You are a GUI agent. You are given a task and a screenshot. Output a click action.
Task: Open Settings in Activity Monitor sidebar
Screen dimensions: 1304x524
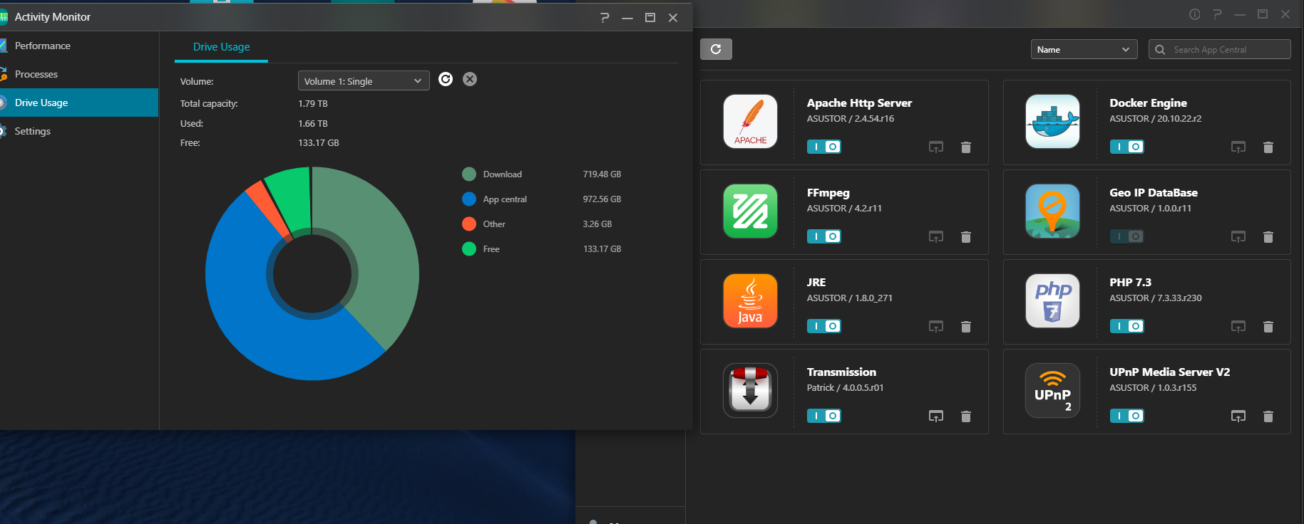coord(79,131)
